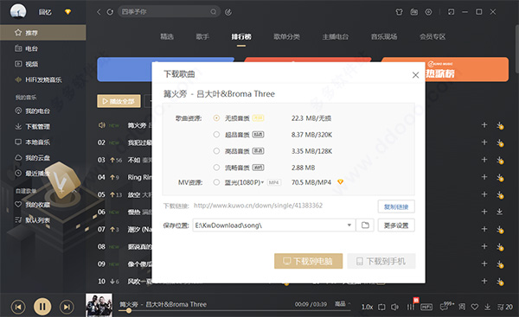Click the download link URL text field
519x317 pixels.
(258, 206)
